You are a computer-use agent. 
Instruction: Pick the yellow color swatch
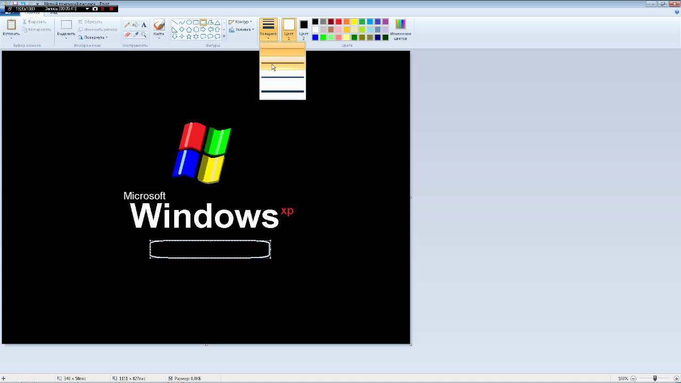(354, 22)
